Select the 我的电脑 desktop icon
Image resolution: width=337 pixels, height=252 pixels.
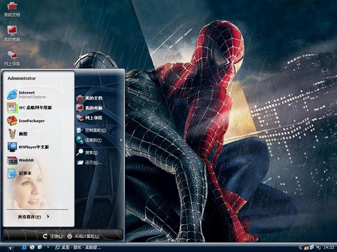12,34
